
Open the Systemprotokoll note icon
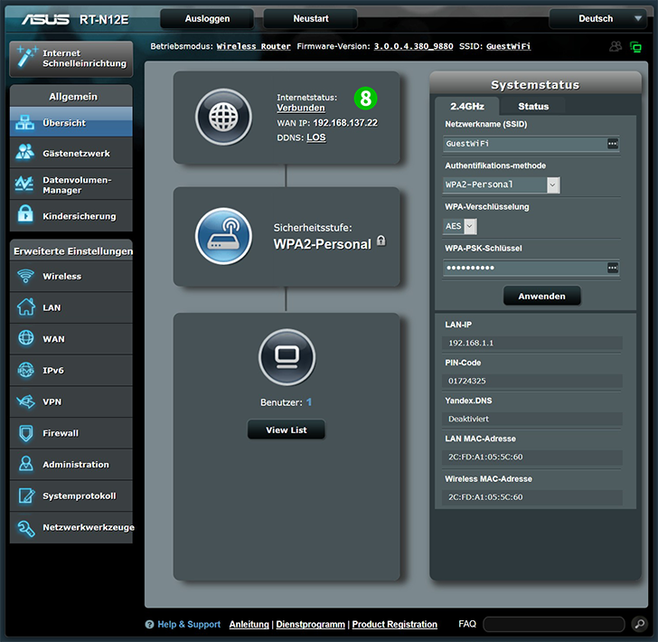coord(26,496)
